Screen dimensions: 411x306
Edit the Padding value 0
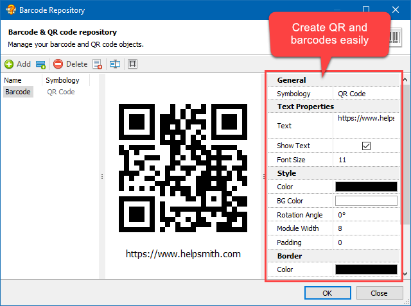[366, 242]
